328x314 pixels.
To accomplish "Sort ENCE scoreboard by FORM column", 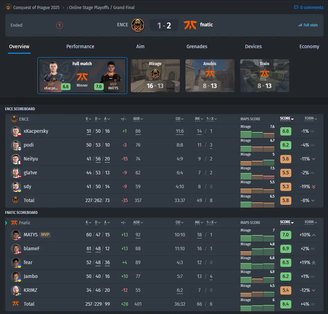I will pos(311,119).
